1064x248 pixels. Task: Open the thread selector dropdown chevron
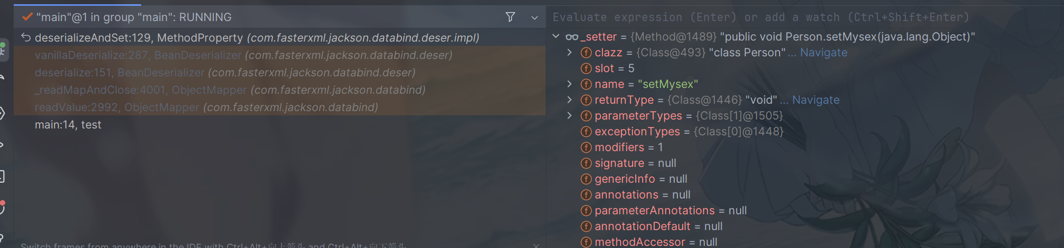coord(535,18)
